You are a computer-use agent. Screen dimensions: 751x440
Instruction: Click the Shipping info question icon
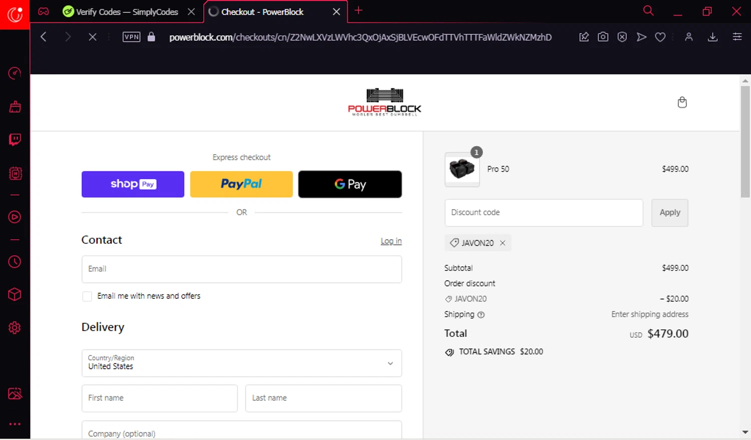[x=481, y=315]
